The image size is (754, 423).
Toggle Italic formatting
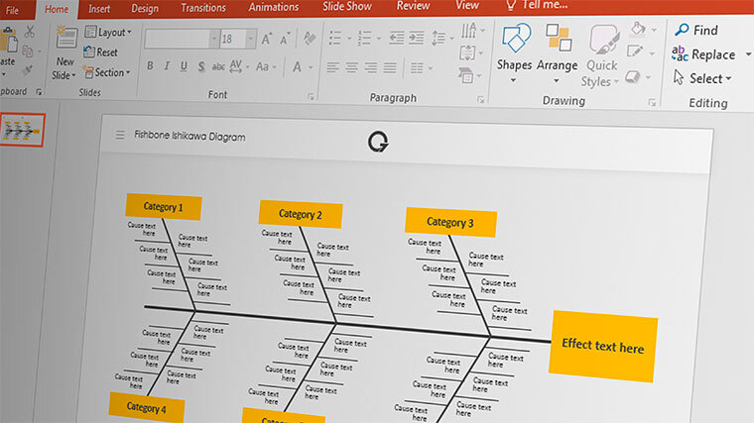coord(167,66)
